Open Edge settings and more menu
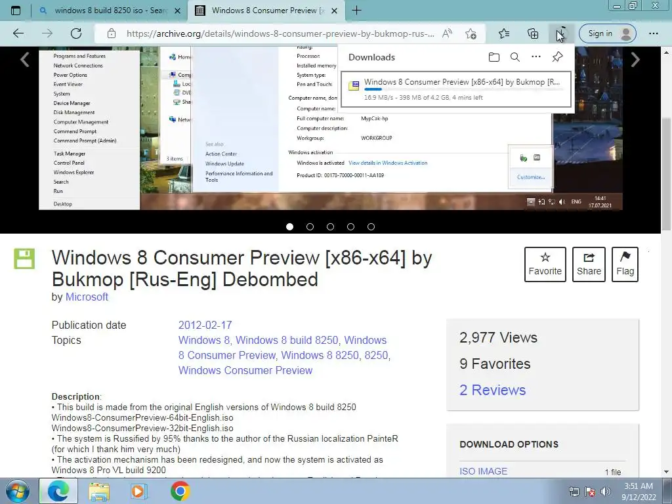The height and width of the screenshot is (504, 672). point(653,33)
